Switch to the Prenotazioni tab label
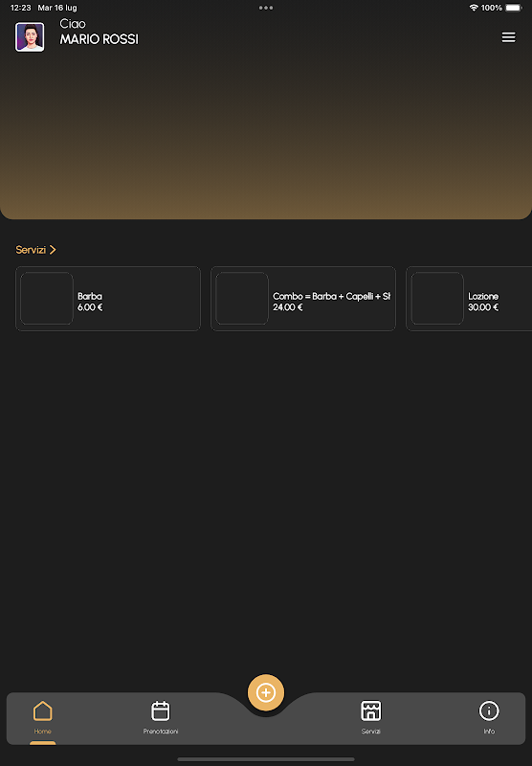Screen dimensions: 532x766 [161, 732]
